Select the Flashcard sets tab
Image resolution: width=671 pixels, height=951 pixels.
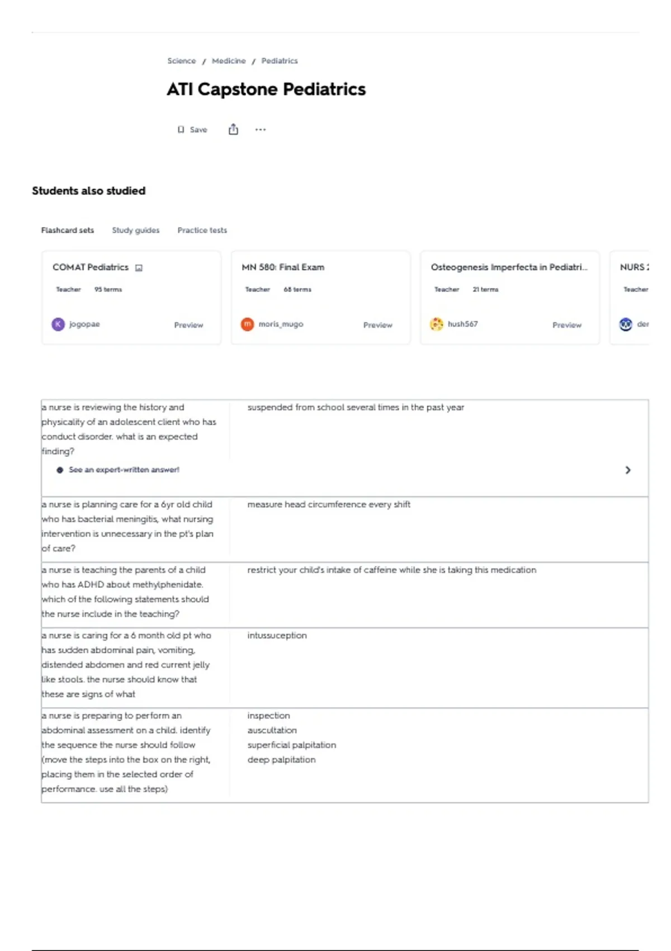(x=68, y=230)
